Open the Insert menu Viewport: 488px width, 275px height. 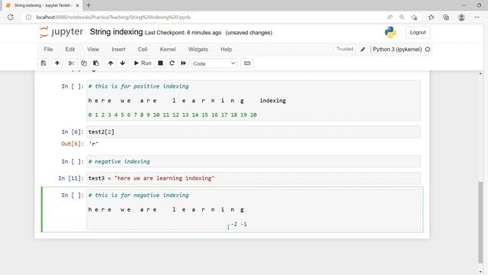(x=119, y=49)
